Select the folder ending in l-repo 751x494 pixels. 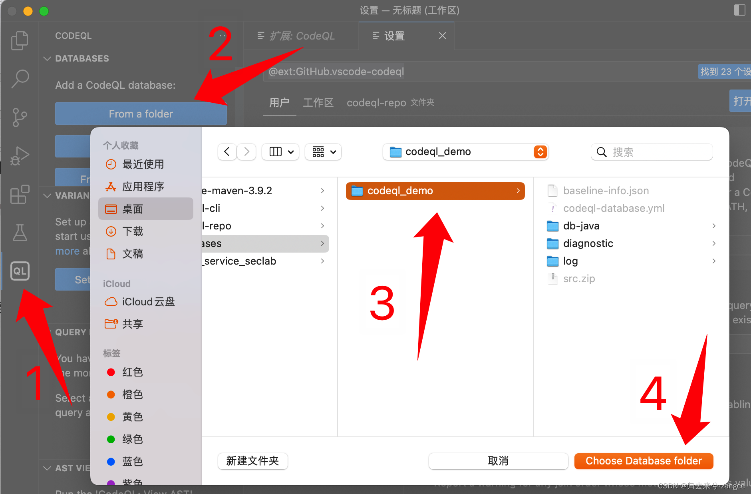(265, 226)
